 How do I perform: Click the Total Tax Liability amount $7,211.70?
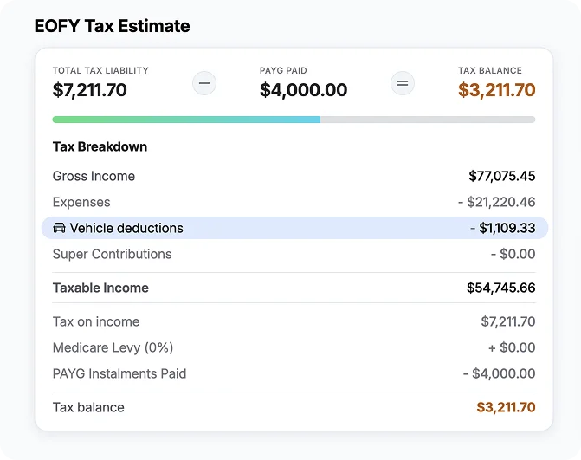(x=90, y=90)
